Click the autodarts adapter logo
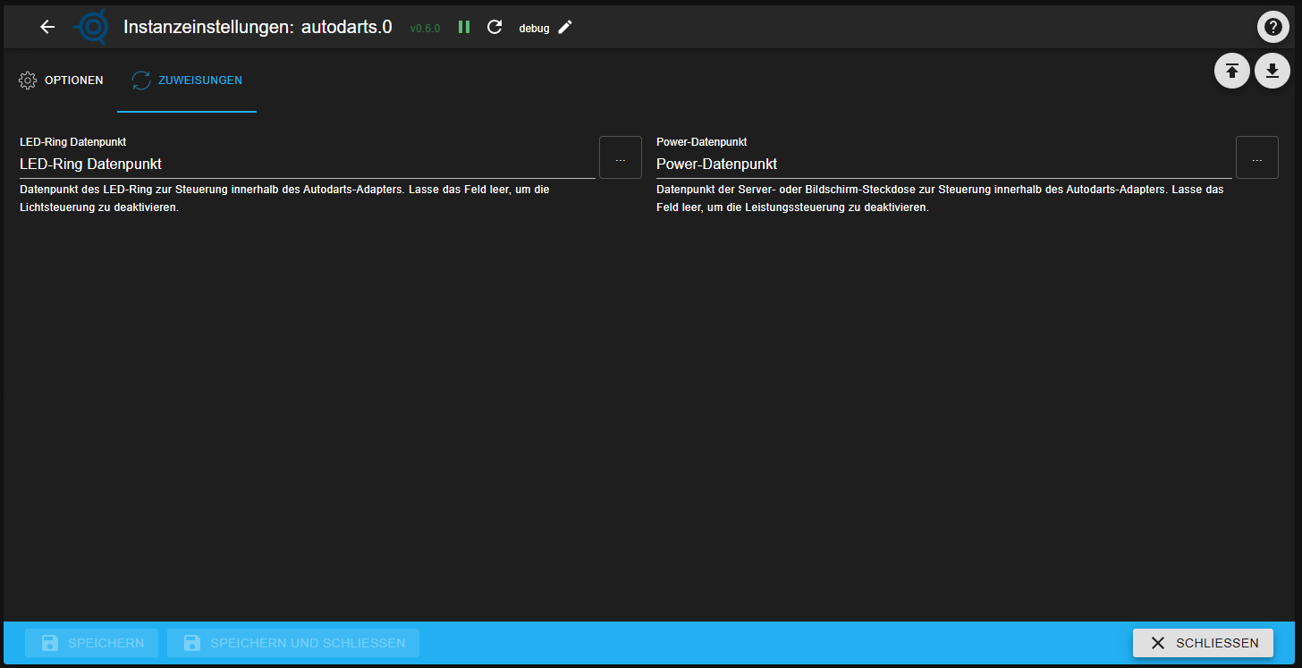Screen dimensions: 1302x668 (90, 27)
